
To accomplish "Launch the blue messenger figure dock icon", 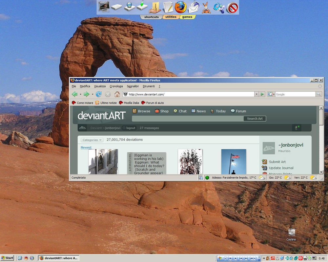I will point(219,8).
